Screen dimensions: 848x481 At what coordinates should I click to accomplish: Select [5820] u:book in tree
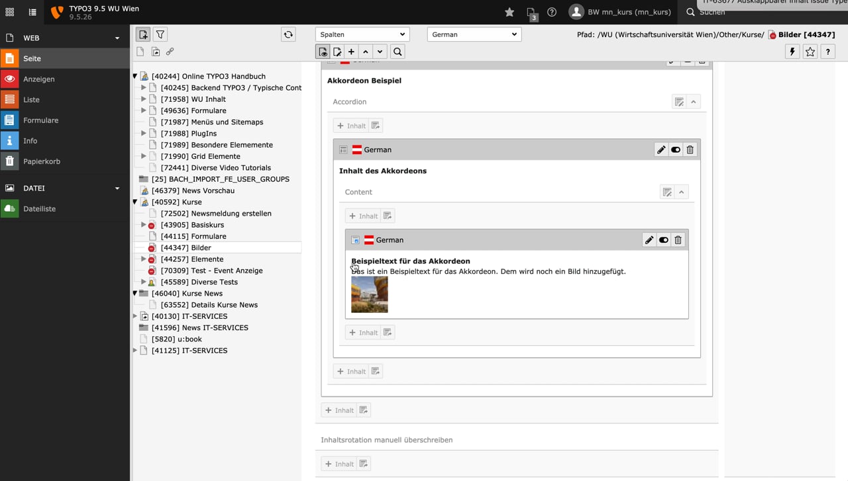pyautogui.click(x=177, y=339)
